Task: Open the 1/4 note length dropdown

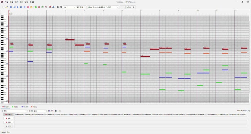Action: (x=69, y=7)
